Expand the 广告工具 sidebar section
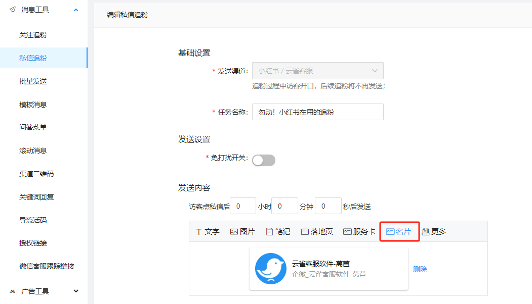This screenshot has height=304, width=532. (75, 291)
